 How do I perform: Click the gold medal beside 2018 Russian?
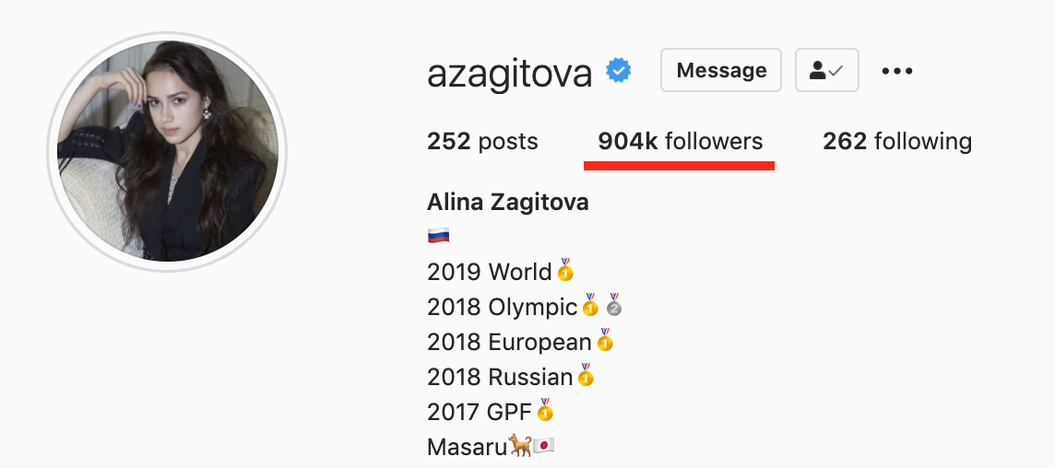[586, 375]
